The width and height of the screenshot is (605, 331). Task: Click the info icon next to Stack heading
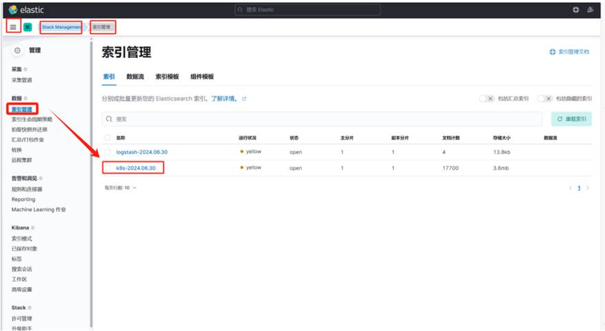(30, 308)
